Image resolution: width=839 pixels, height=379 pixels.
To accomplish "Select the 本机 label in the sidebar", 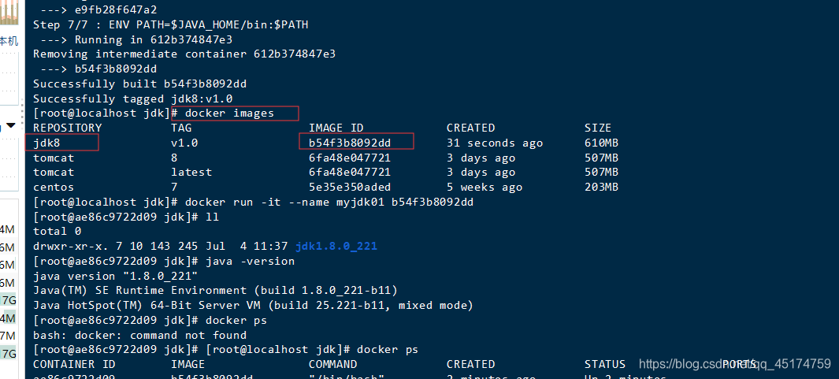I will 8,41.
